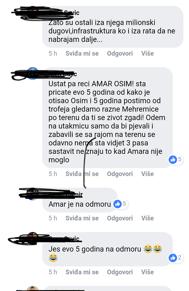Click like reaction icon on 'Amar je na odmoru'
The height and width of the screenshot is (291, 189).
118,204
